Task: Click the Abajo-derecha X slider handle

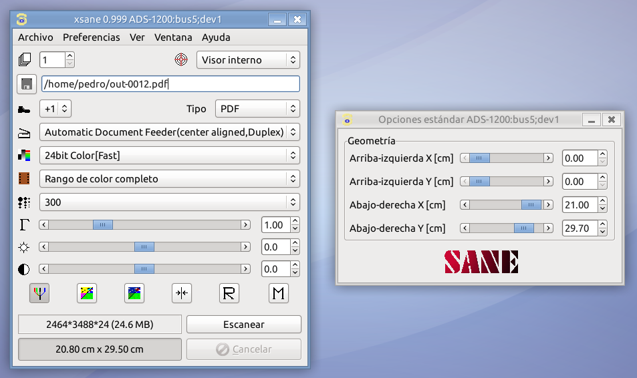Action: (x=531, y=205)
